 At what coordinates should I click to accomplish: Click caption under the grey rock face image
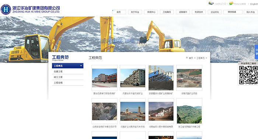pyautogui.click(x=104, y=127)
